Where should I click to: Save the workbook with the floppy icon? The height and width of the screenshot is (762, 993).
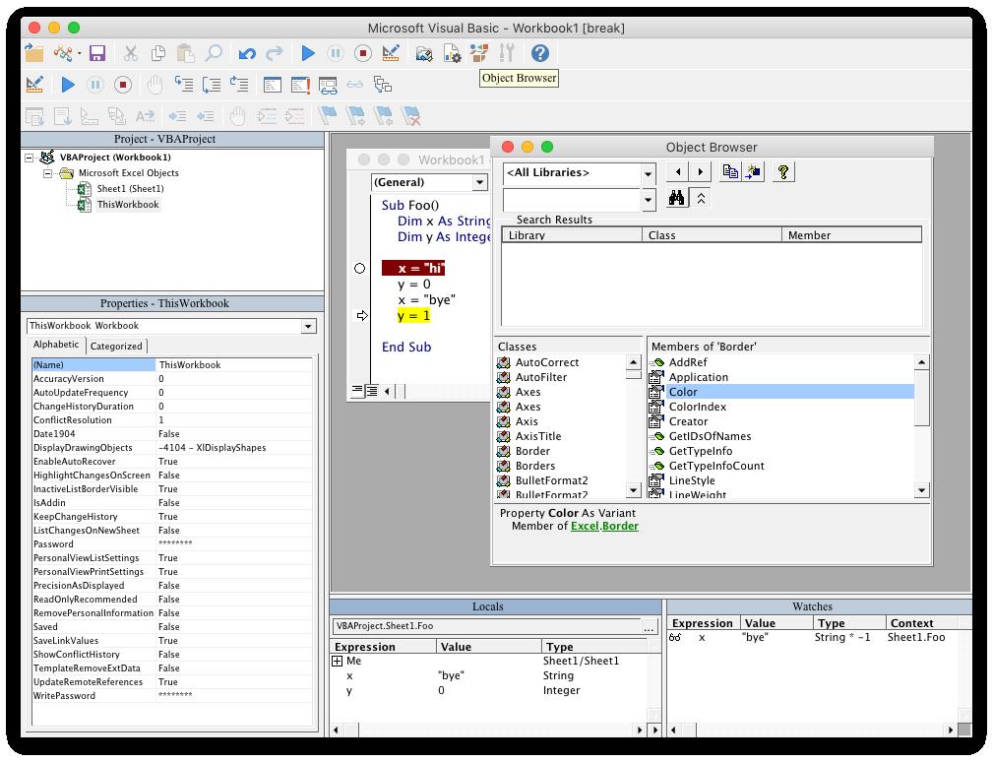click(x=96, y=53)
